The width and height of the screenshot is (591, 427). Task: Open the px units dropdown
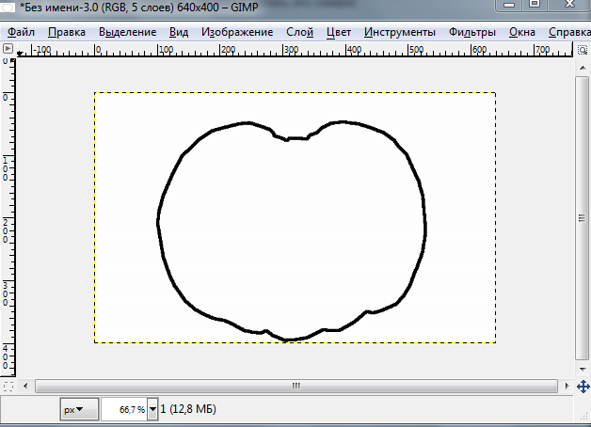coord(79,409)
